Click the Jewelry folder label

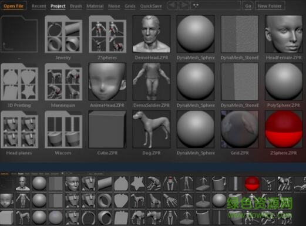point(63,58)
